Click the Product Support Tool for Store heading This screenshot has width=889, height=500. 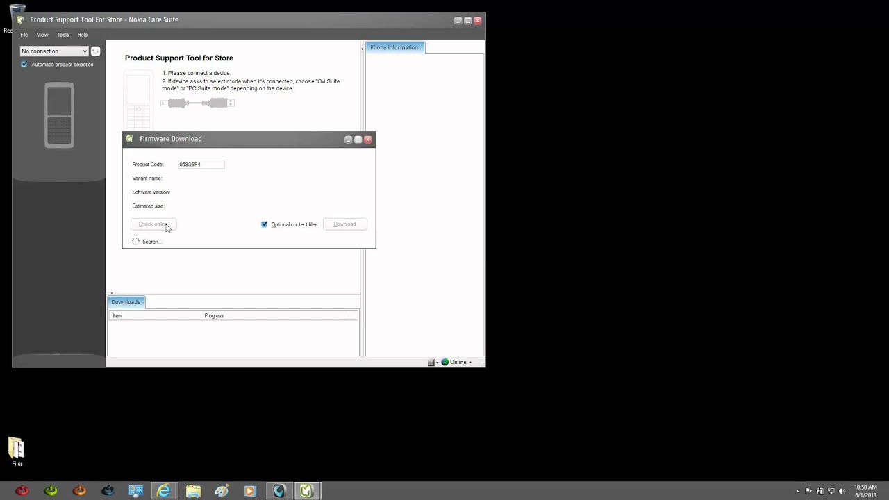(x=179, y=58)
